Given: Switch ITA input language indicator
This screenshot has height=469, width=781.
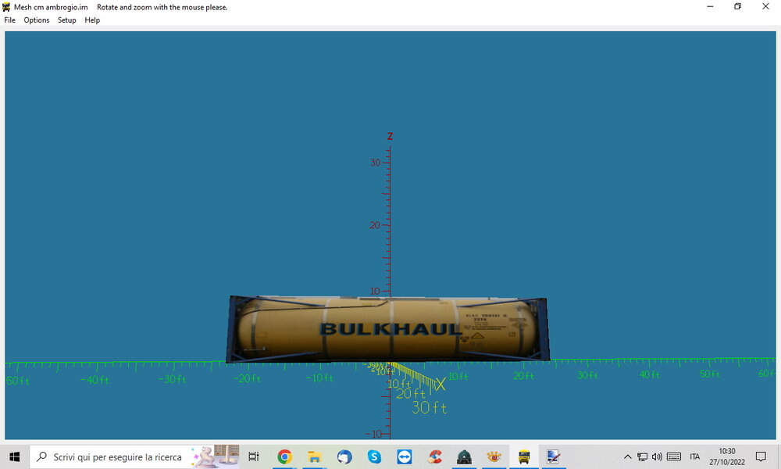Looking at the screenshot, I should (x=695, y=456).
